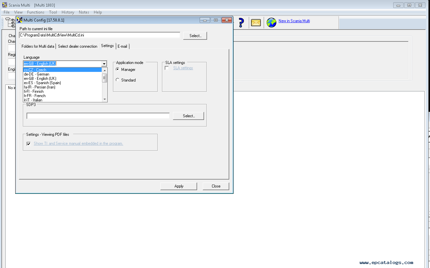Open the File menu
Image resolution: width=430 pixels, height=268 pixels.
coord(7,12)
